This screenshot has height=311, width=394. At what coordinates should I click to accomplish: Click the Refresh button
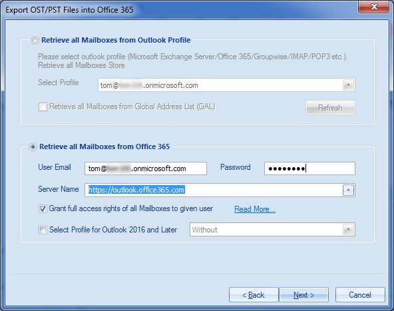click(330, 108)
